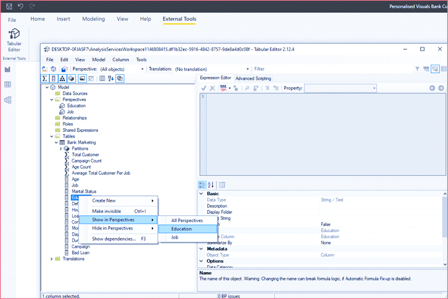Collapse the Perspectives folder
The width and height of the screenshot is (448, 299).
pyautogui.click(x=52, y=100)
